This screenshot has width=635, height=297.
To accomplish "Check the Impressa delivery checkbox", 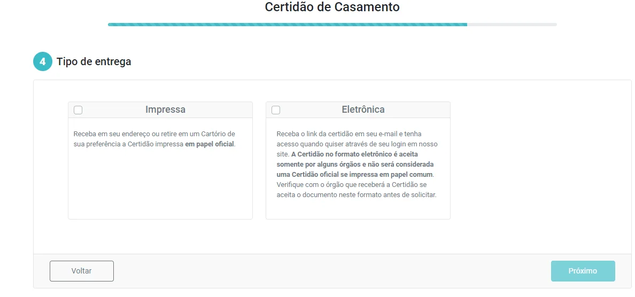I will (78, 110).
